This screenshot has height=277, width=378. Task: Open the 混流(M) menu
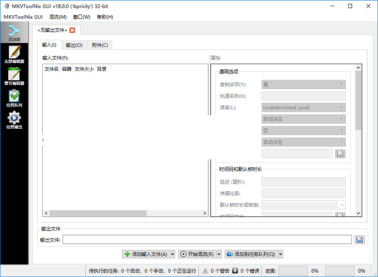pos(58,17)
